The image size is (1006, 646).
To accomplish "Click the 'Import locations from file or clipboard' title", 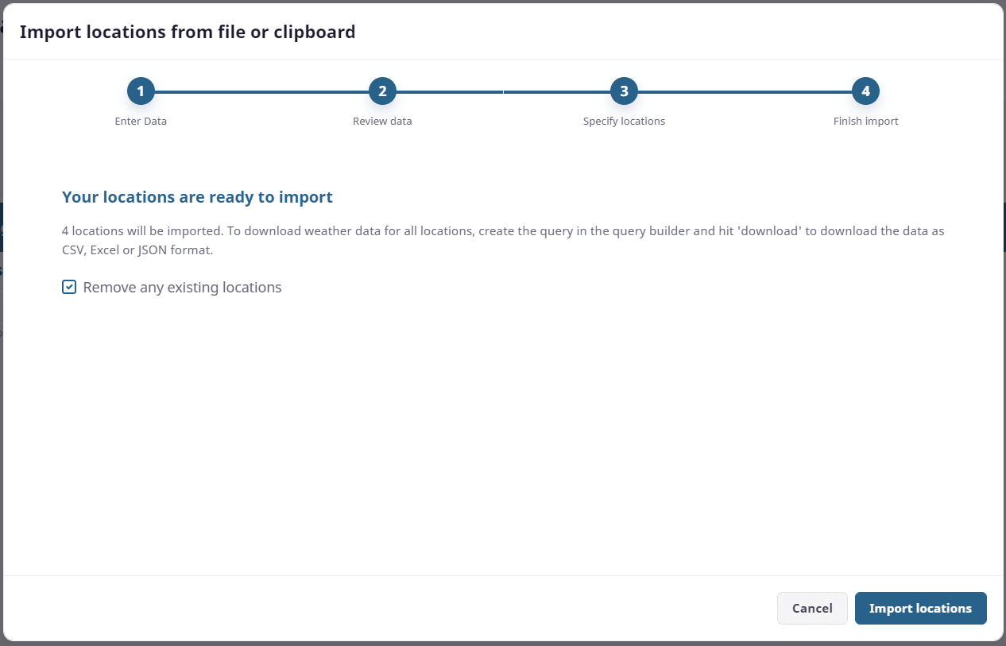I will tap(188, 32).
